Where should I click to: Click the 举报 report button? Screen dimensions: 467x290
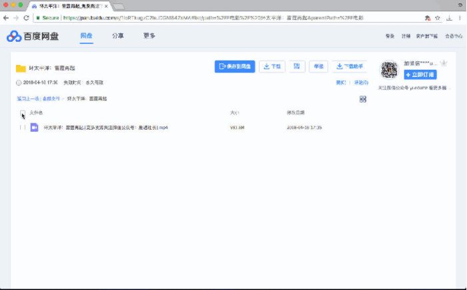(x=318, y=67)
